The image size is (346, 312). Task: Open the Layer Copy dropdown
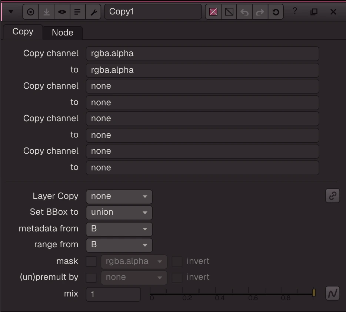pos(119,196)
